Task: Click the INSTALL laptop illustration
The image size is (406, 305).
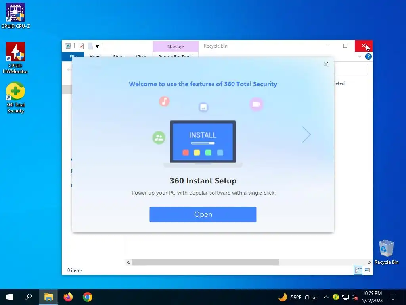Action: (x=203, y=143)
